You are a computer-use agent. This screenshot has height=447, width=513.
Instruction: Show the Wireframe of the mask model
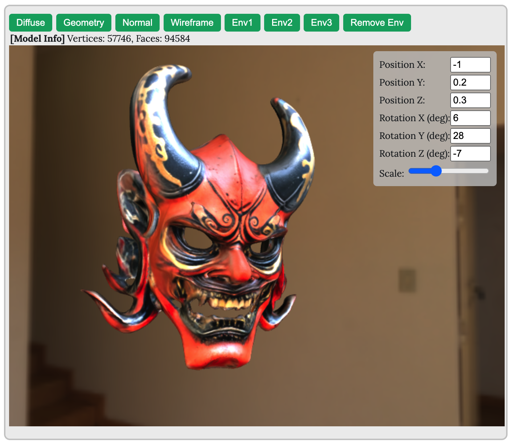click(x=192, y=22)
